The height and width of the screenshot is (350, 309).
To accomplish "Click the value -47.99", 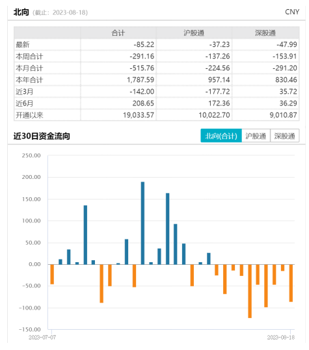I will click(x=287, y=44).
